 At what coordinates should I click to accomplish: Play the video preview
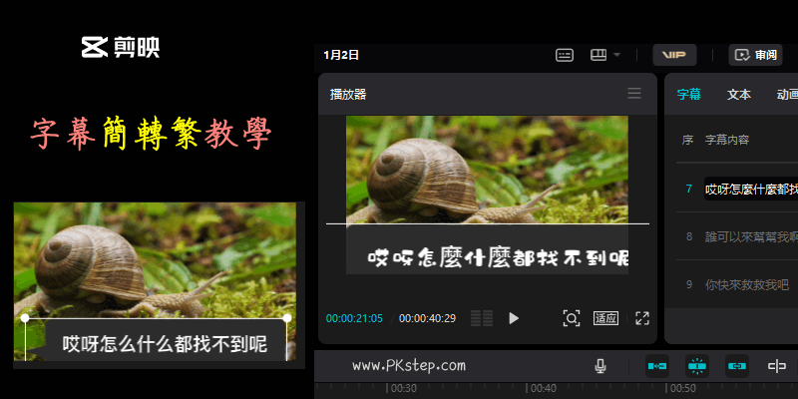coord(514,318)
